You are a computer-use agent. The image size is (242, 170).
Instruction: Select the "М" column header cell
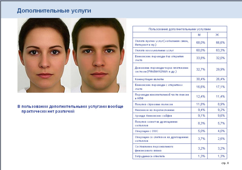(199, 35)
